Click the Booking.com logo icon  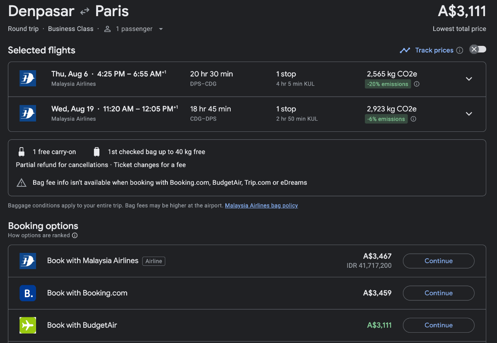pos(28,293)
